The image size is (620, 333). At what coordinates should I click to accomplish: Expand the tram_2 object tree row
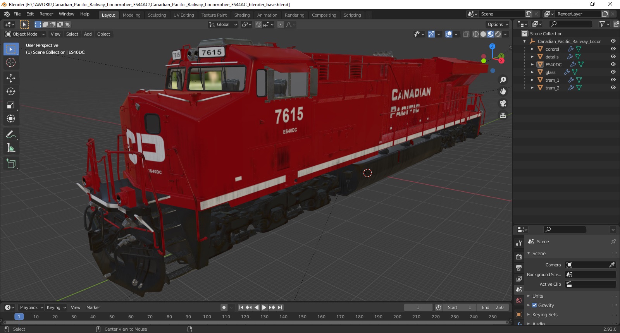point(532,88)
